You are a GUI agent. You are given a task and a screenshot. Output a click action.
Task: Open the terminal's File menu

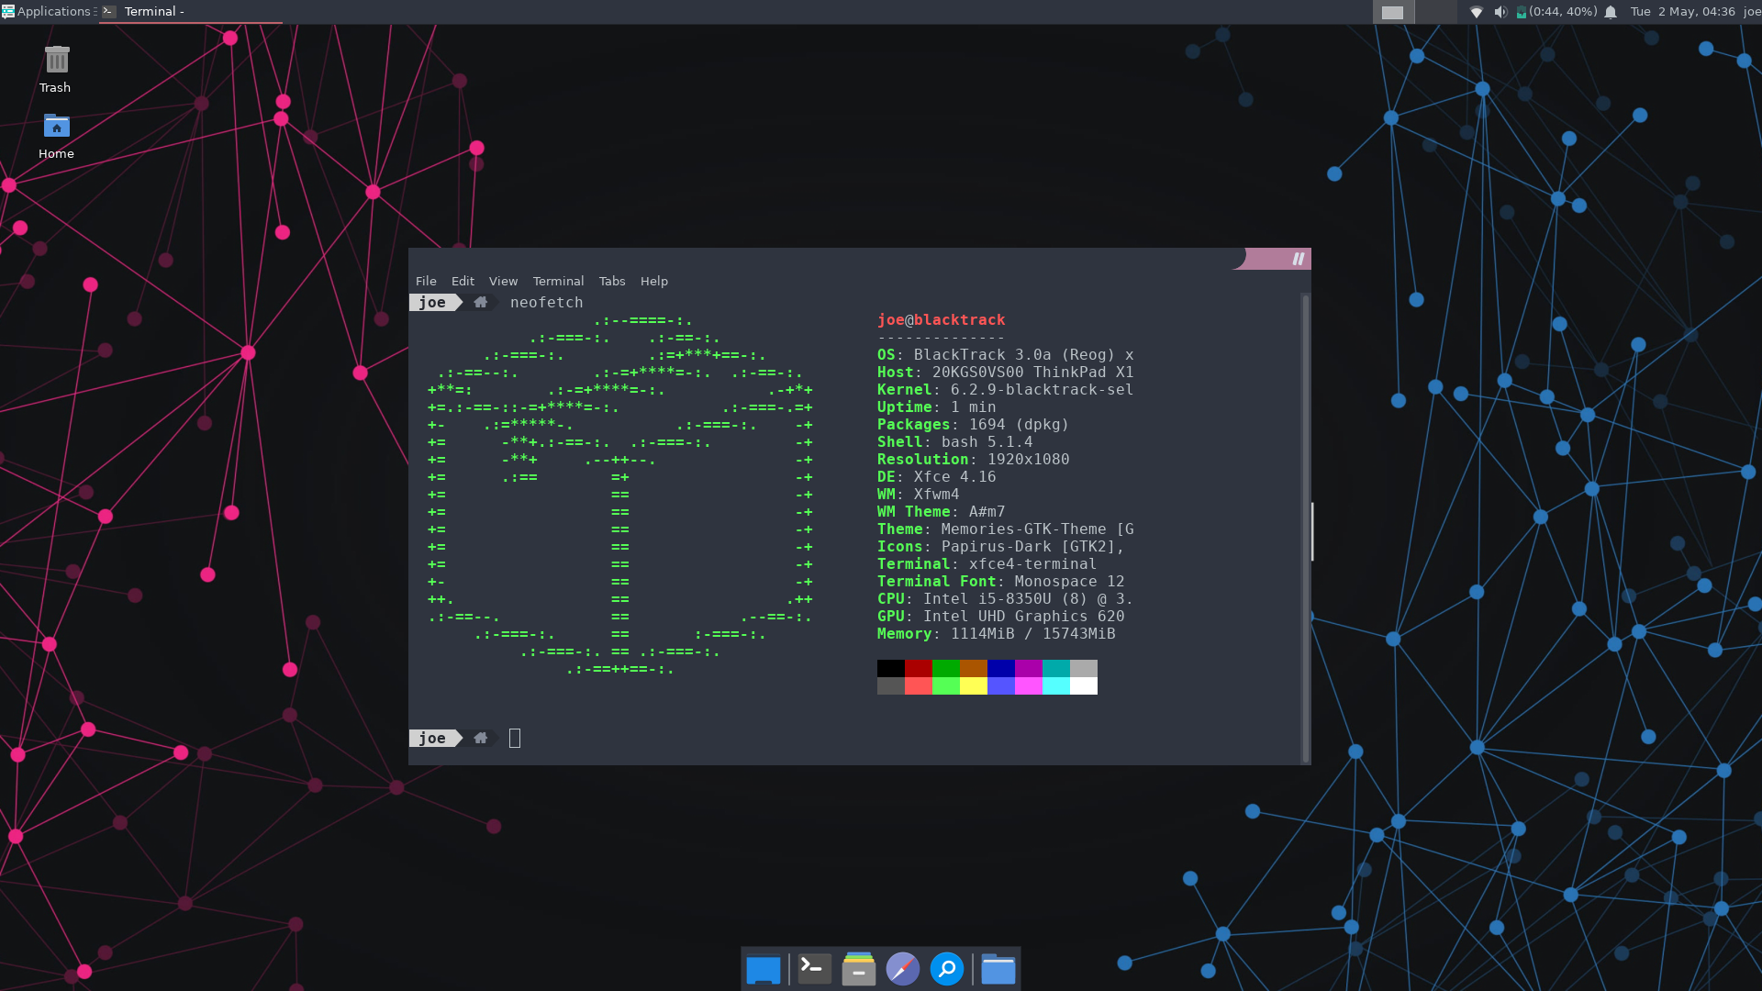coord(426,281)
